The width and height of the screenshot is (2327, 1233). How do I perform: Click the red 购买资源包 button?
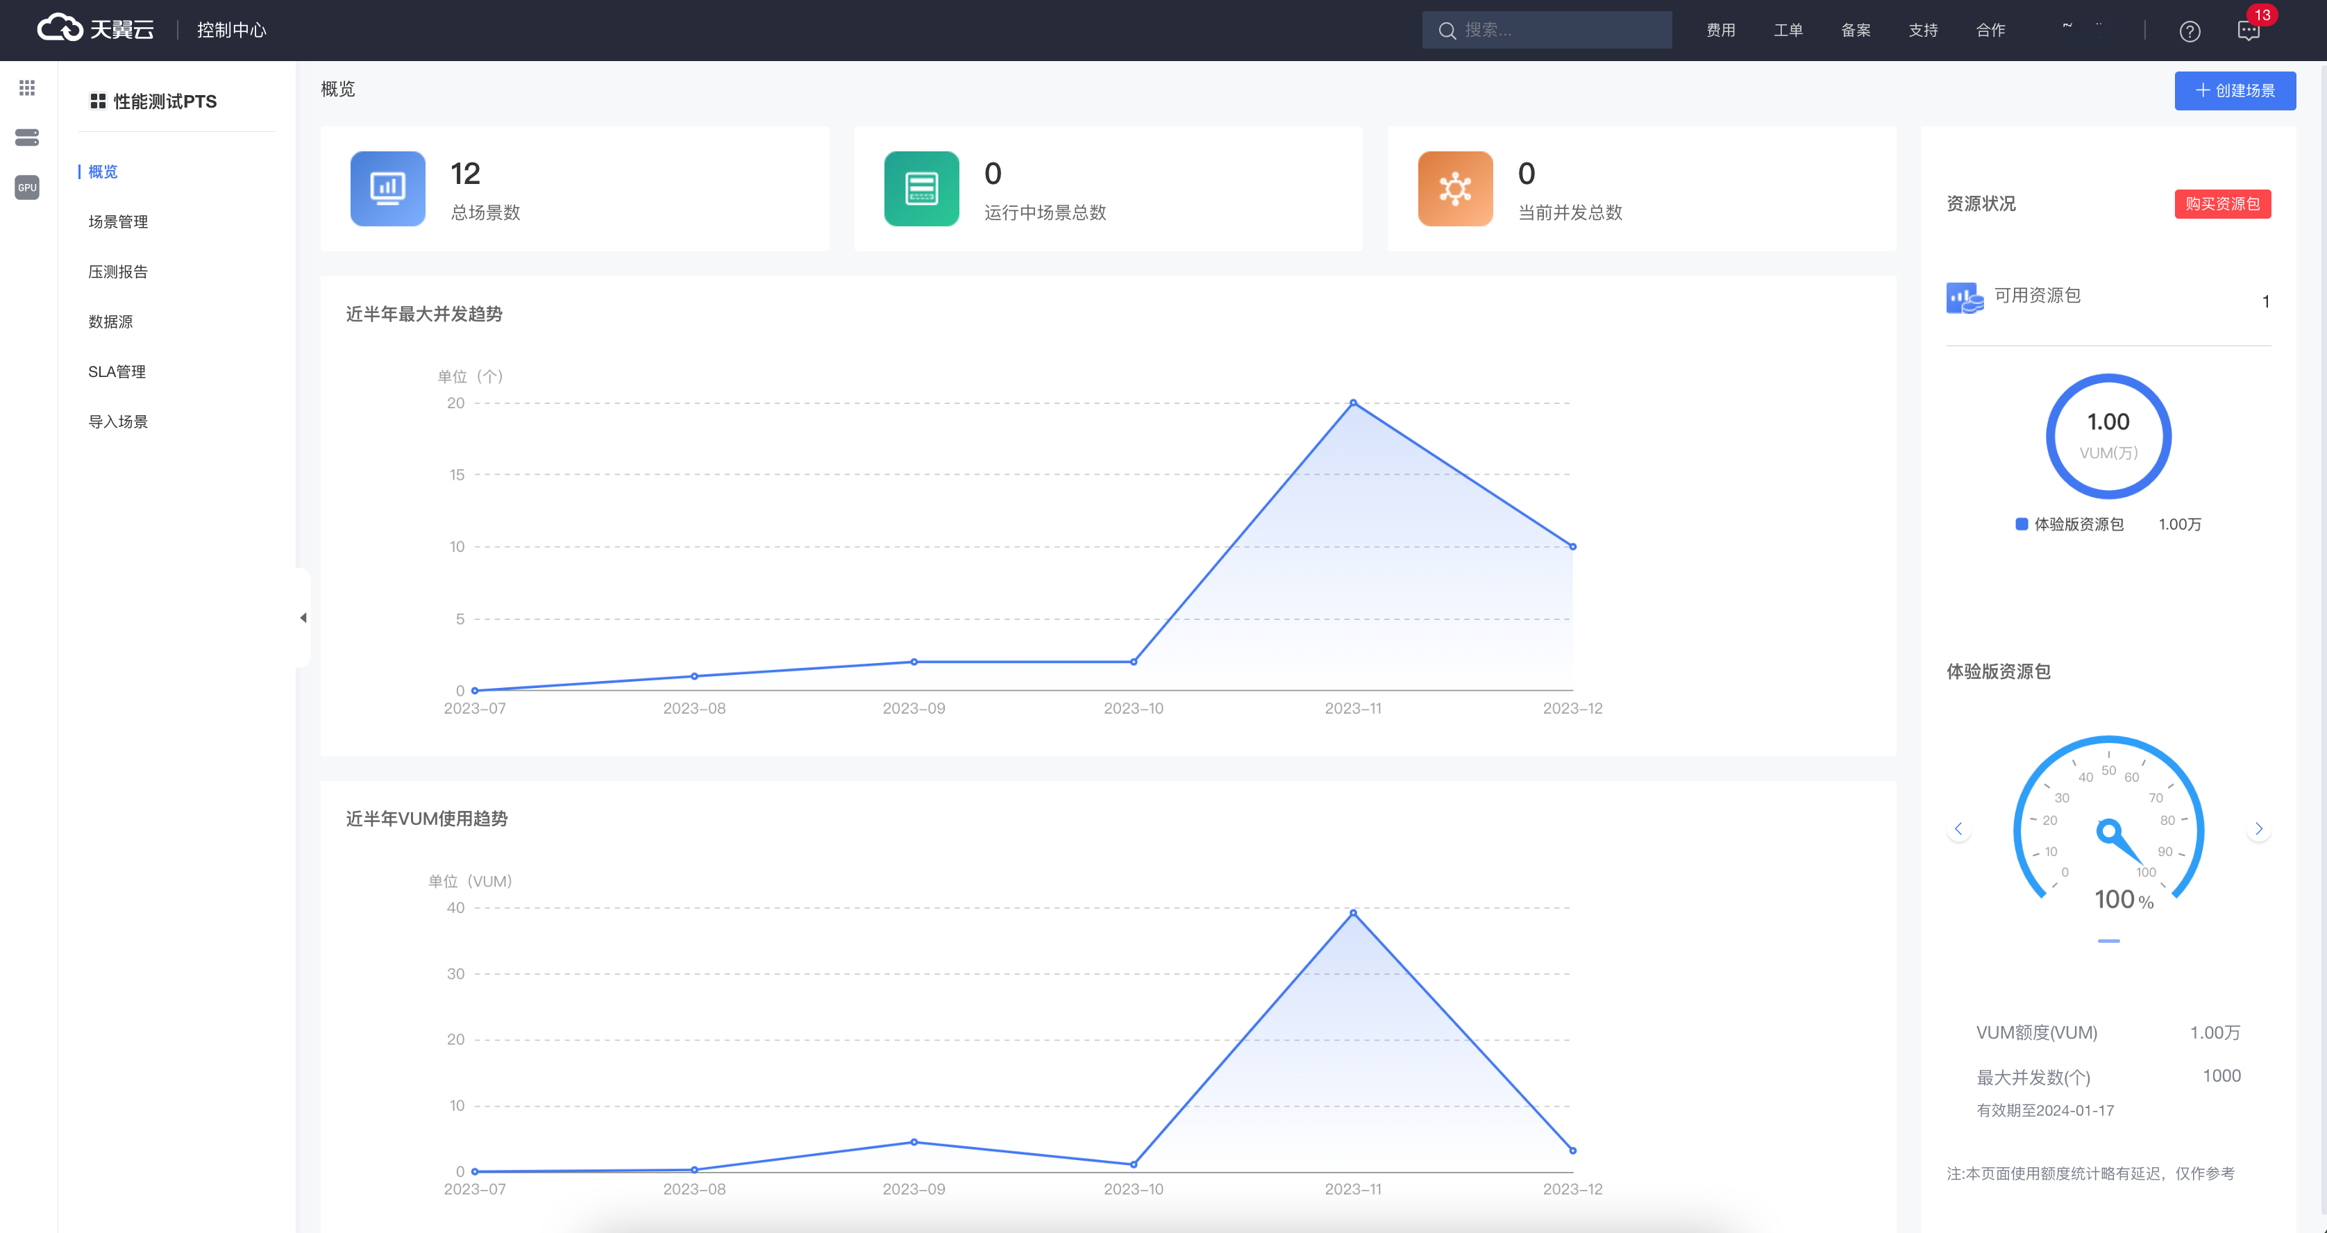(x=2222, y=203)
